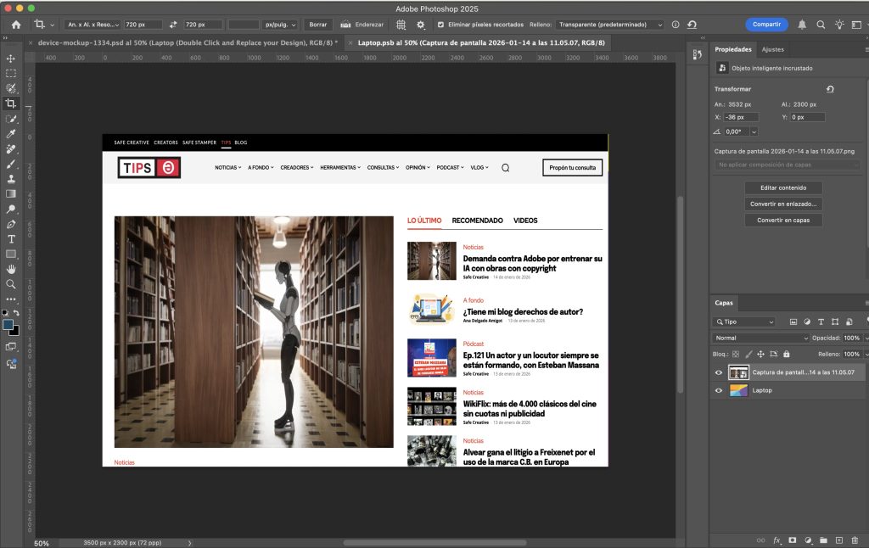The width and height of the screenshot is (869, 548).
Task: Open the crop overlay grid options
Action: coord(401,25)
